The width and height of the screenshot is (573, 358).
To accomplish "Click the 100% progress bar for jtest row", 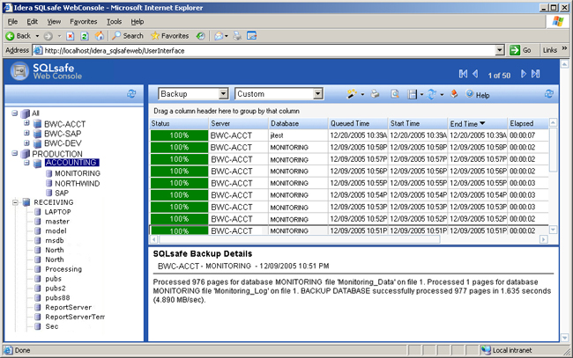I will [x=179, y=135].
